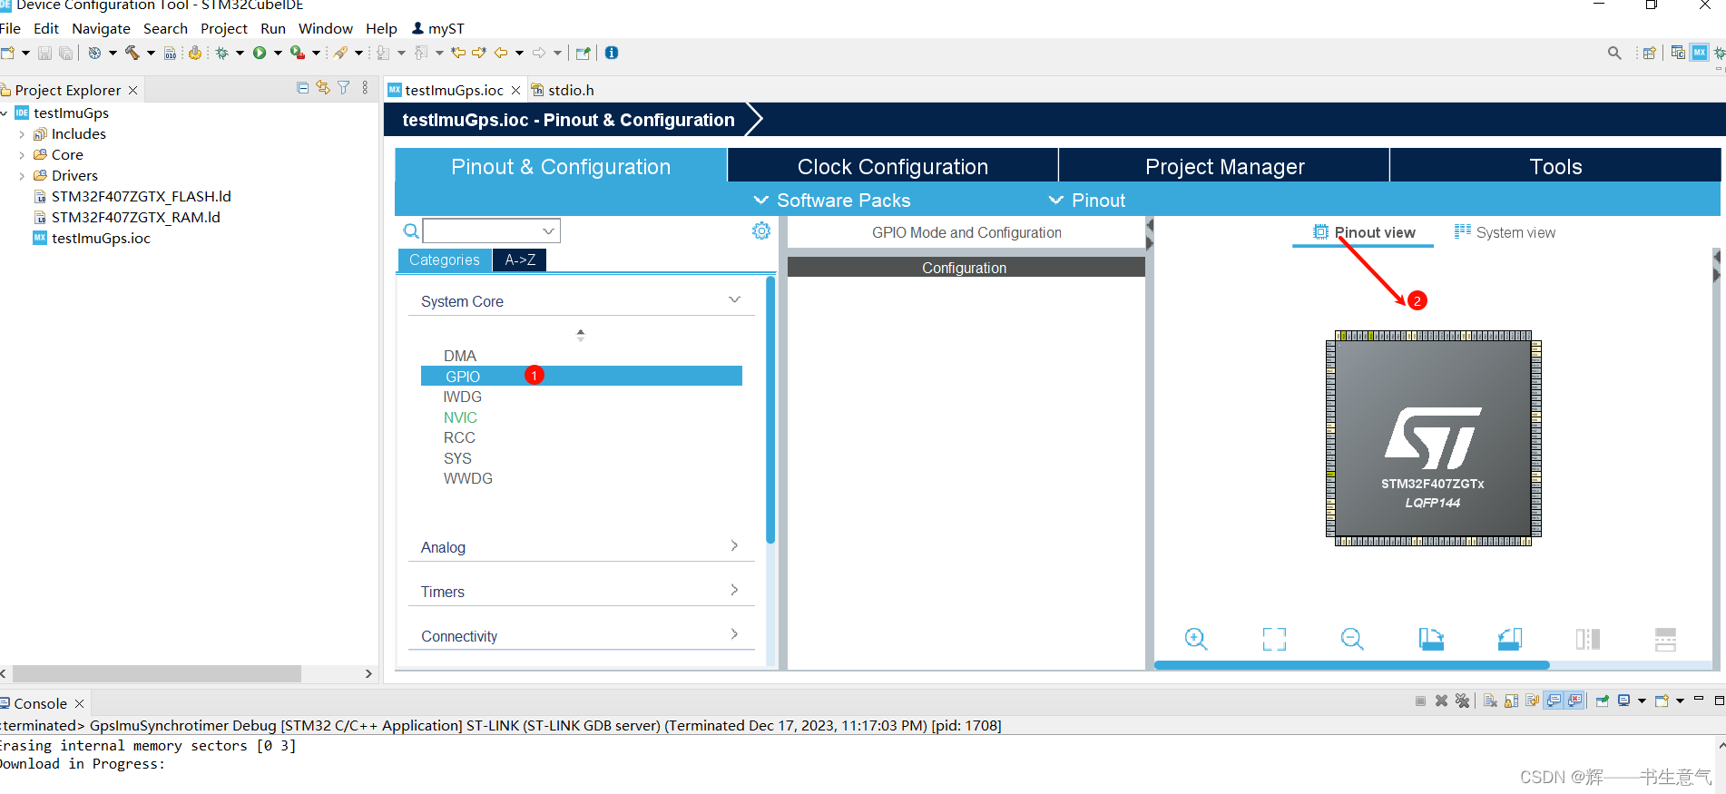Click the peripheral search magnifier icon

[x=411, y=230]
